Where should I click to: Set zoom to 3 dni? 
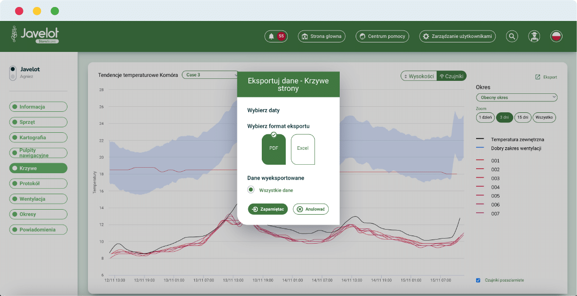[x=504, y=118]
